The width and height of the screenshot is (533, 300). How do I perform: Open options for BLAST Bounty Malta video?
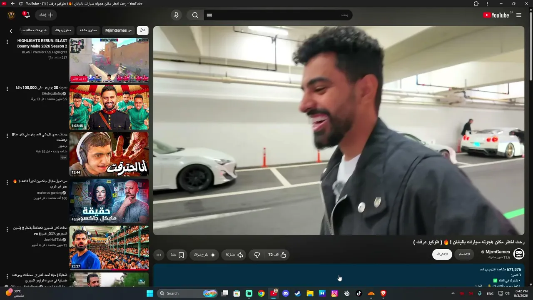pos(7,42)
